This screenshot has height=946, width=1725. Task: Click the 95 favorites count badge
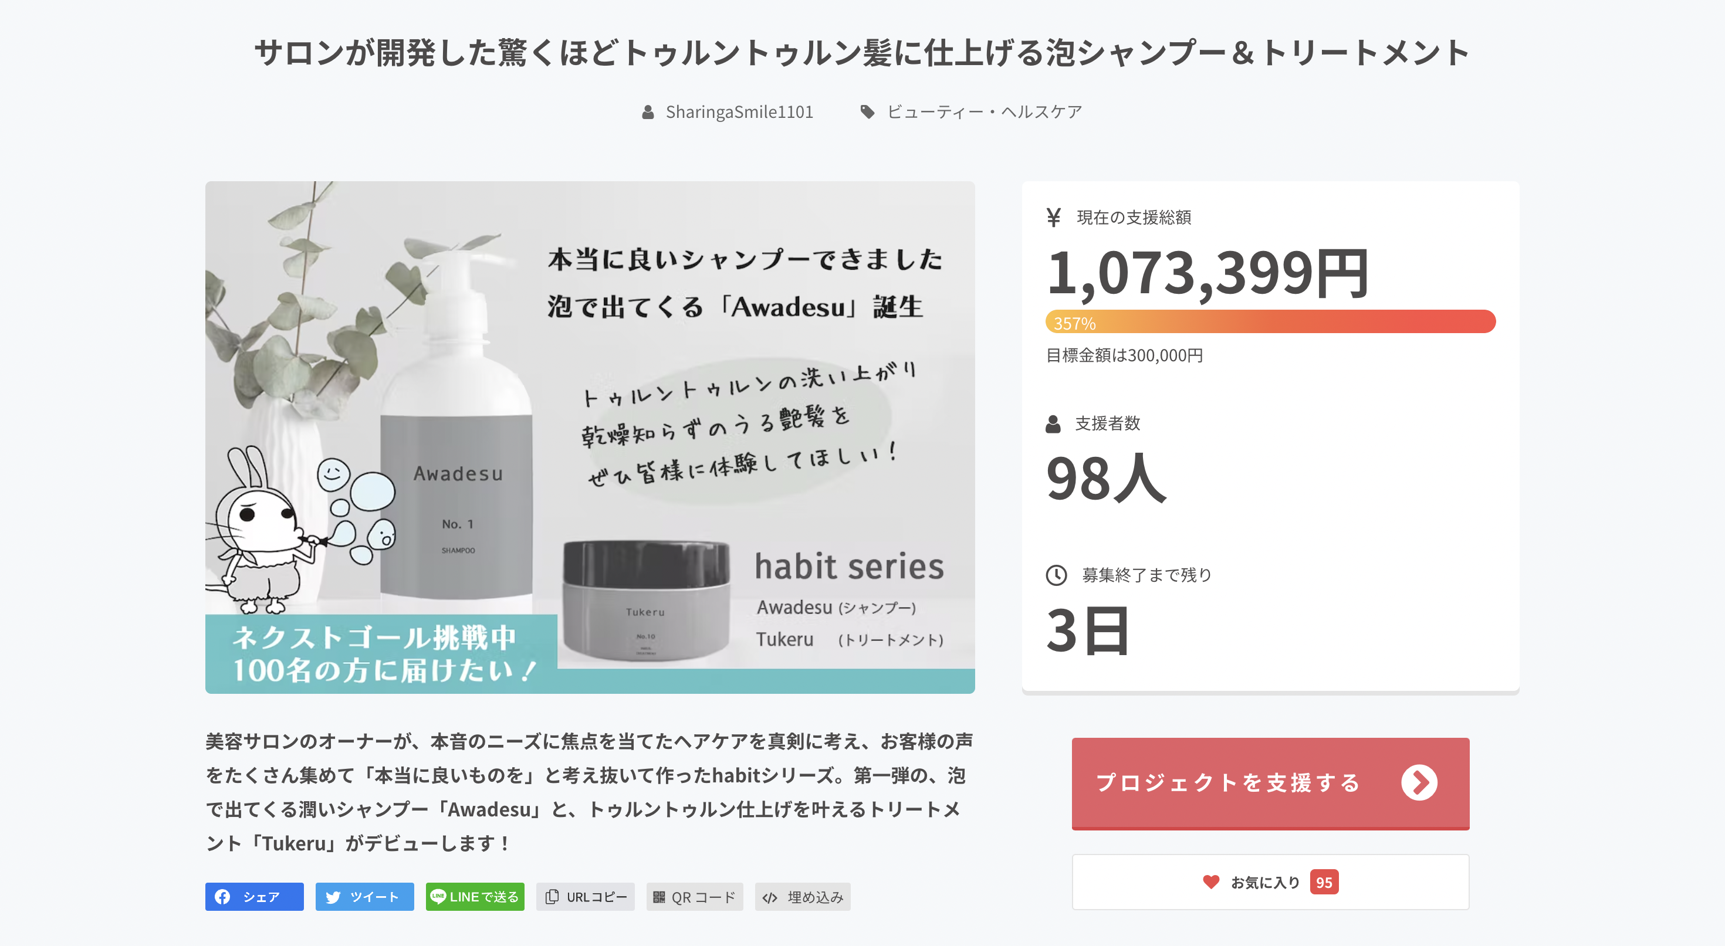pyautogui.click(x=1324, y=881)
